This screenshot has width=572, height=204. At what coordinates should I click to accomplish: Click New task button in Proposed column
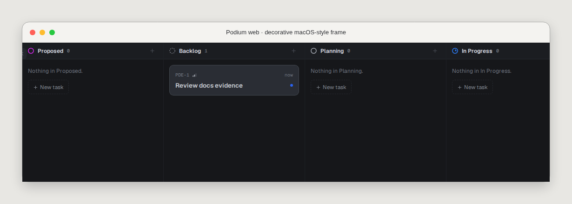pos(48,87)
